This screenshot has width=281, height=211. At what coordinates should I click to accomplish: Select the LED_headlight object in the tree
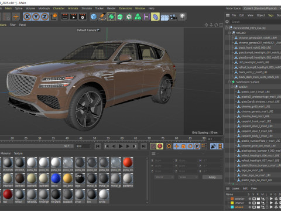[x=254, y=62]
